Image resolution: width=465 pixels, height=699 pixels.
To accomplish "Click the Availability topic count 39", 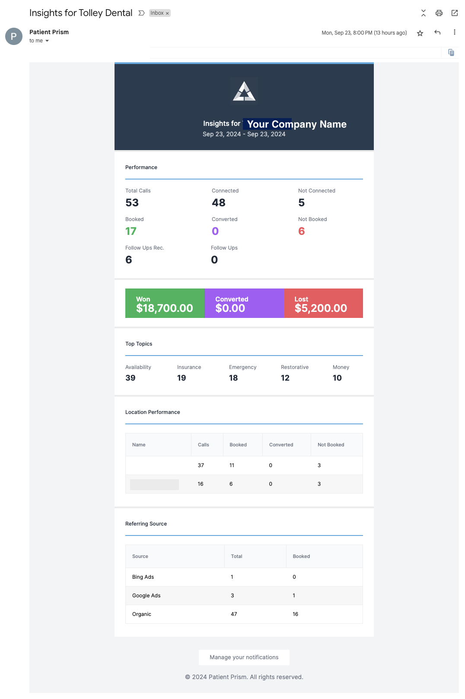I will [131, 378].
